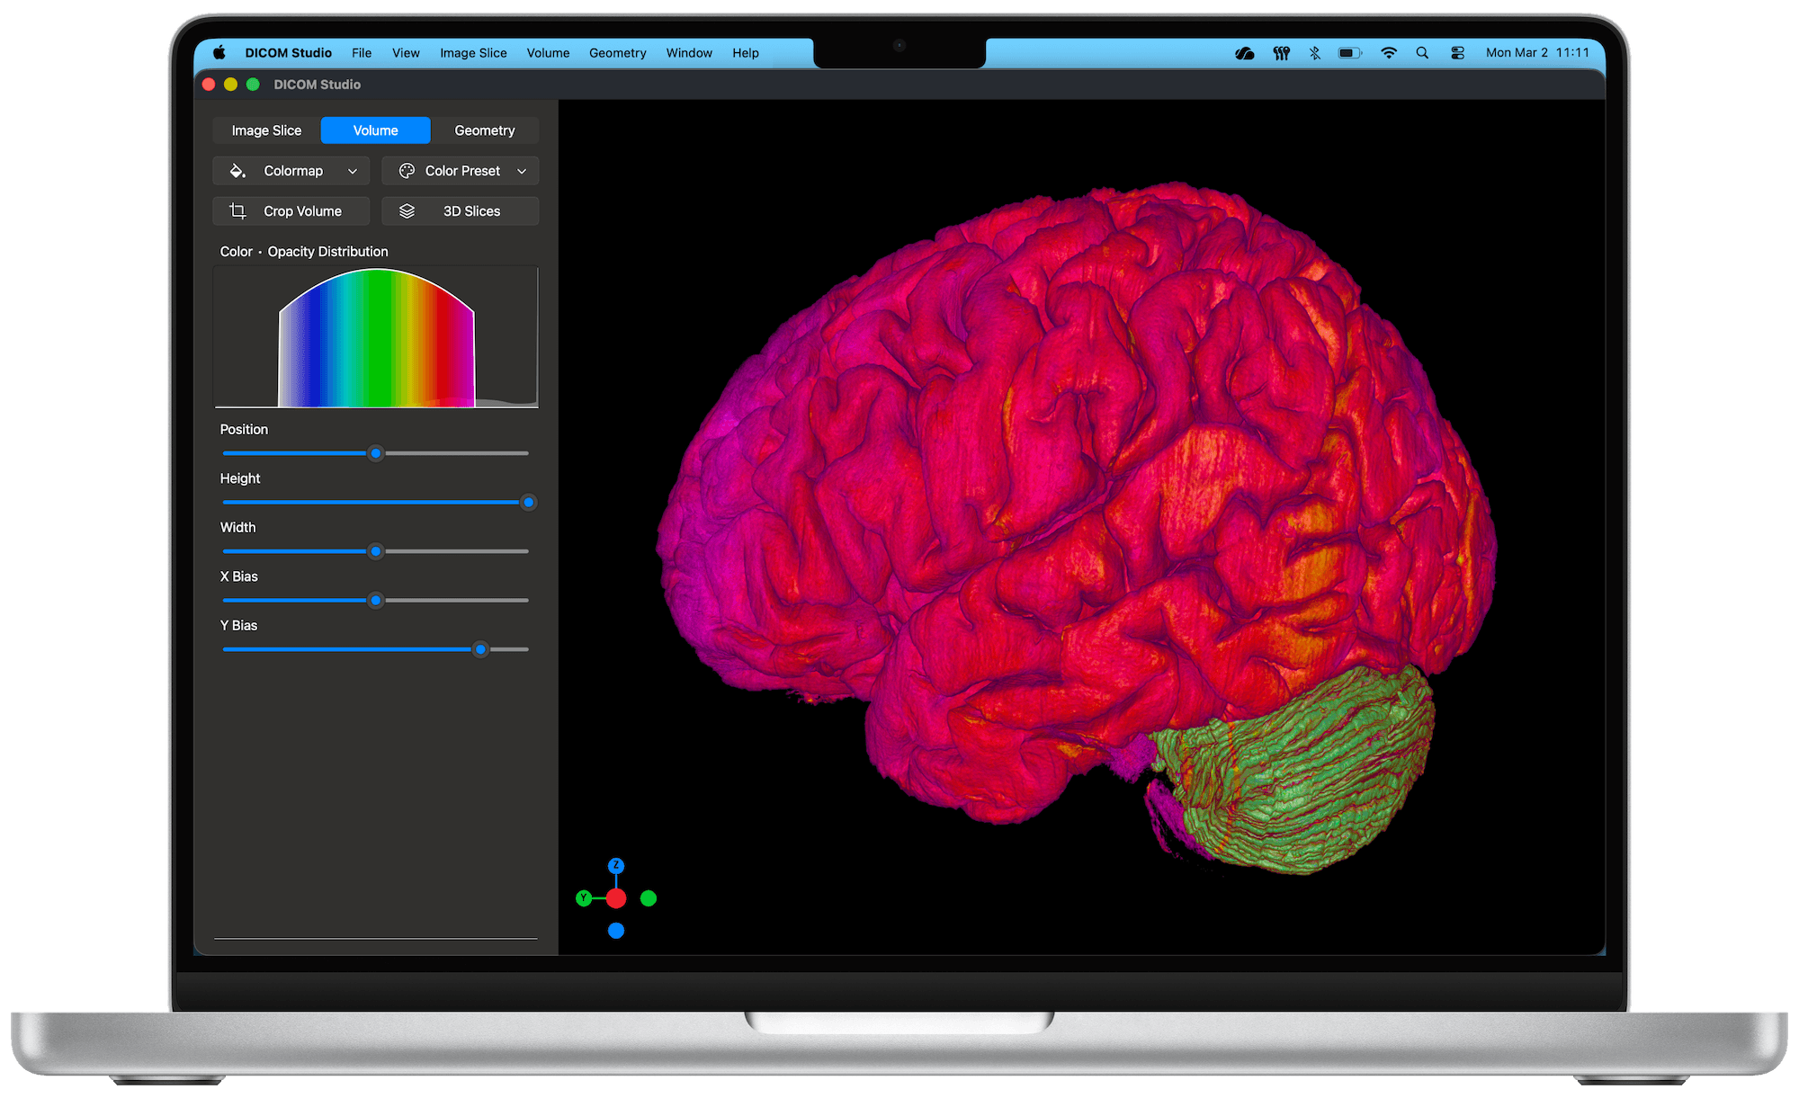The height and width of the screenshot is (1098, 1799).
Task: Click the green Y axis dot on gizmo
Action: 584,897
